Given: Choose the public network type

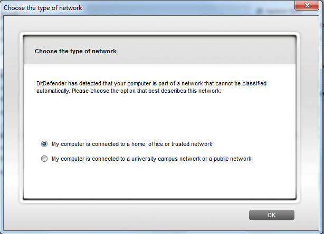Looking at the screenshot, I should click(x=44, y=159).
